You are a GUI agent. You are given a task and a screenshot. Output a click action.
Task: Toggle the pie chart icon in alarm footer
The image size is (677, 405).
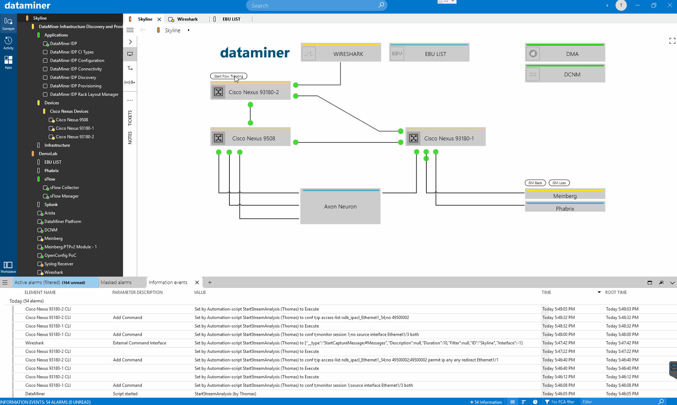tap(535, 402)
